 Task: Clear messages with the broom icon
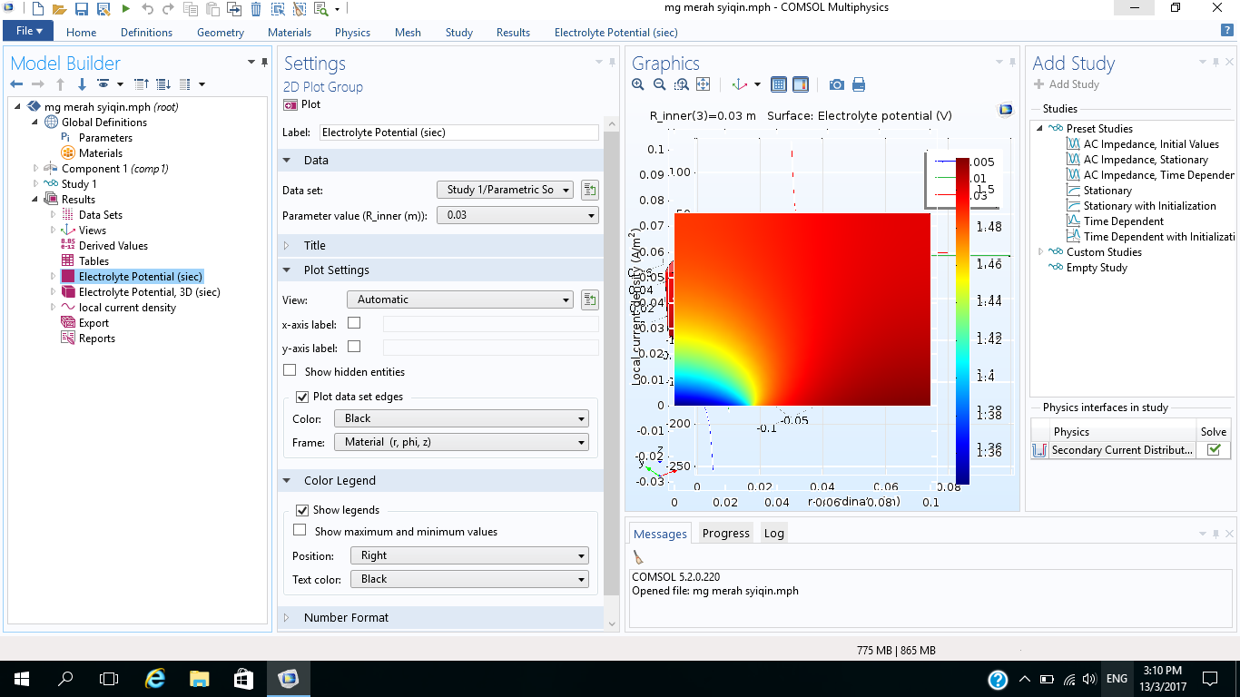click(x=639, y=557)
